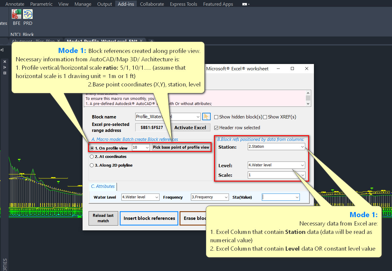Select the Add-ins ribbon tab

pyautogui.click(x=126, y=4)
